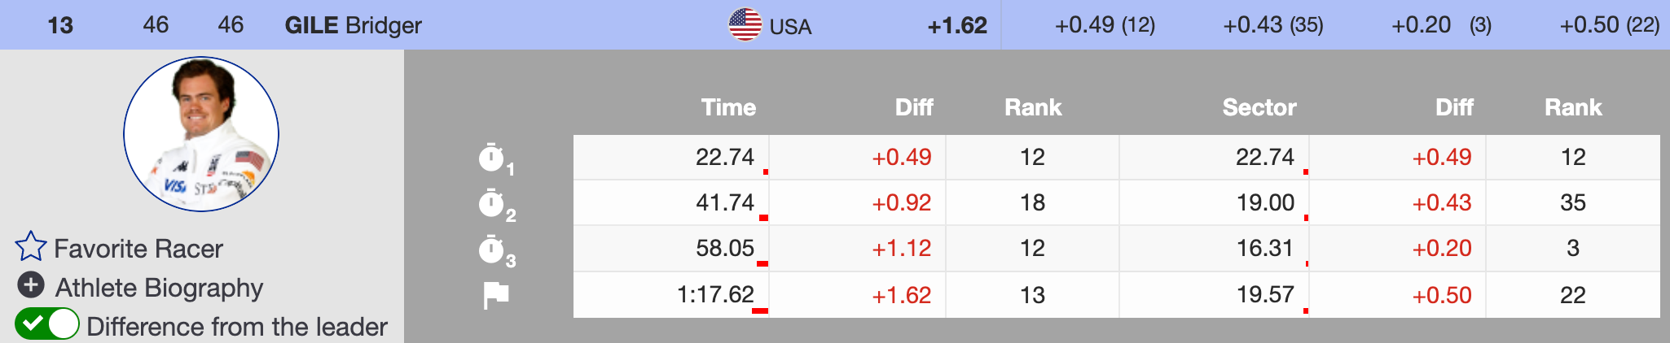Toggle Difference from the leader switch
The image size is (1670, 343).
tap(46, 324)
